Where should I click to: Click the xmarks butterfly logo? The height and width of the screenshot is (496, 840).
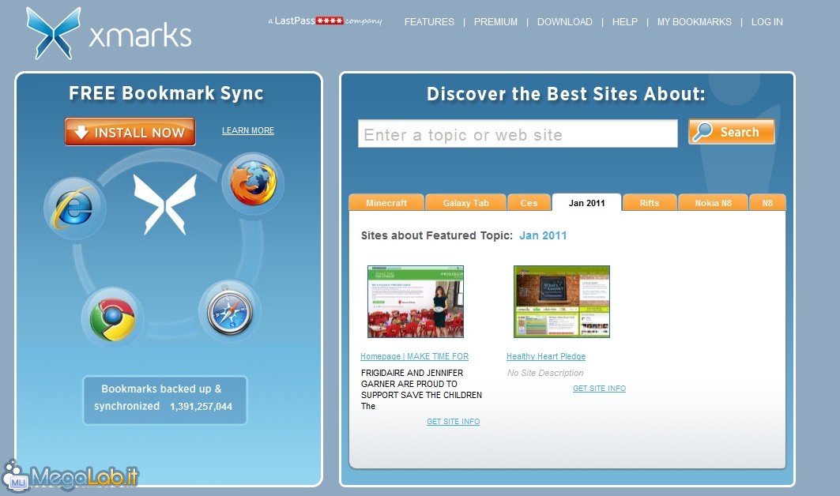click(54, 33)
